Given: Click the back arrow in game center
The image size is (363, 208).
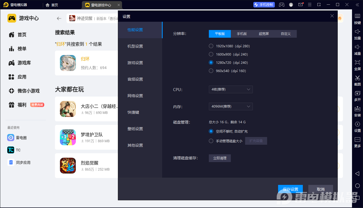Looking at the screenshot, I should click(59, 18).
